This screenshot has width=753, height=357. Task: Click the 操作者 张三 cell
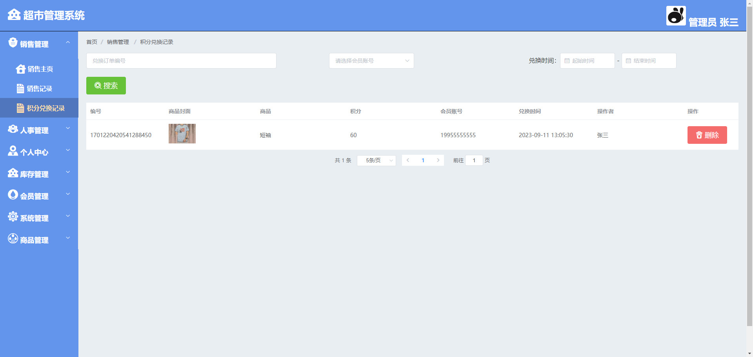(x=603, y=135)
